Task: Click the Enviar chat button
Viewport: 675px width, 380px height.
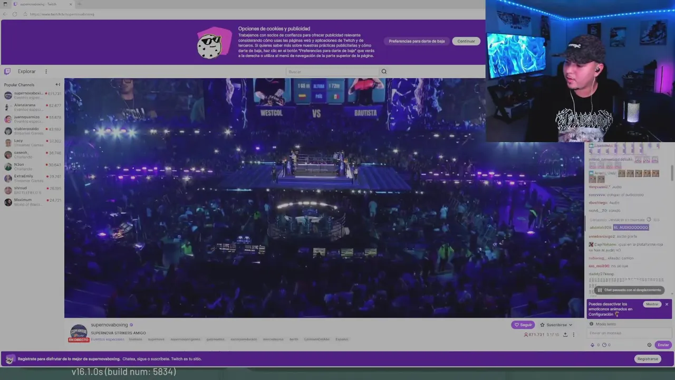Action: tap(663, 345)
